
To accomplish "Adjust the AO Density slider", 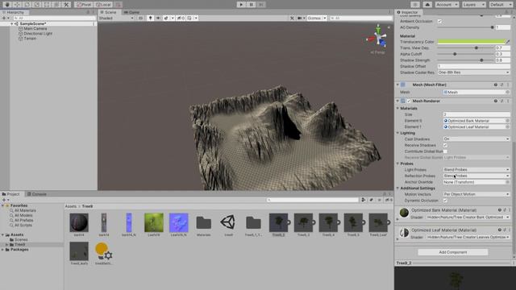I will click(x=465, y=27).
